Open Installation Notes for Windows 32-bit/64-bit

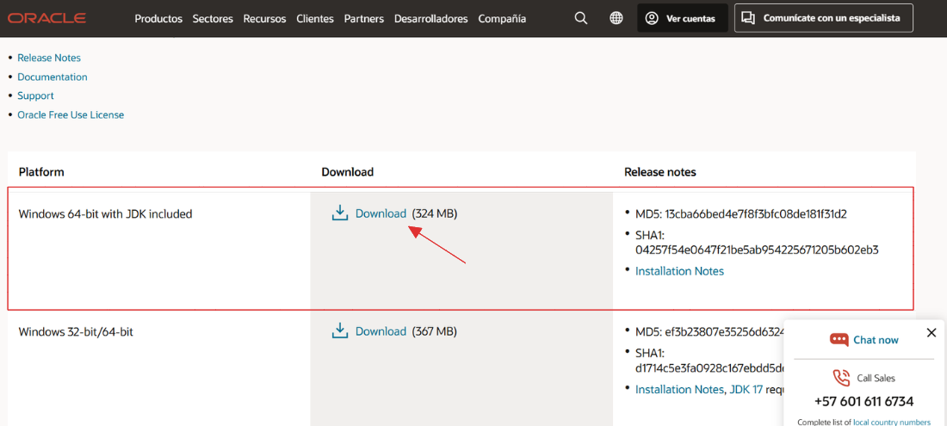click(679, 389)
